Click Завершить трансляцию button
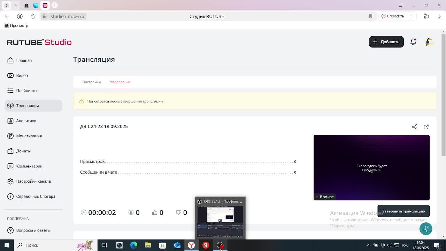The width and height of the screenshot is (446, 251). click(x=403, y=211)
